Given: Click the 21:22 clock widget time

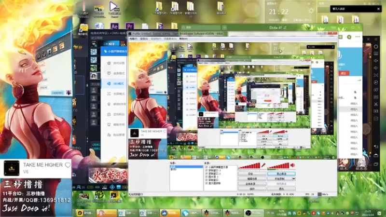Looking at the screenshot, I should [278, 12].
